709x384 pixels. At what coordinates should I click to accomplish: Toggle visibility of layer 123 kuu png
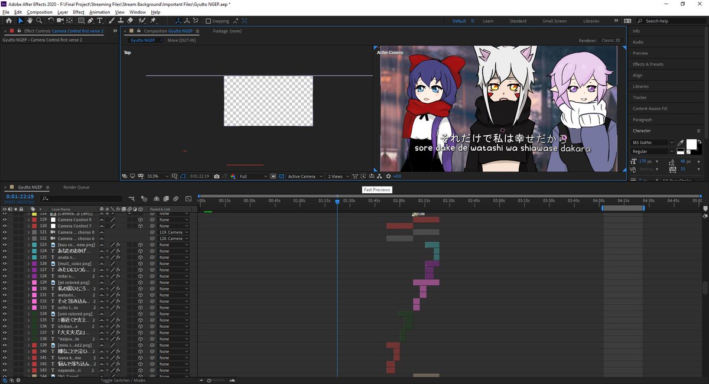(5, 245)
